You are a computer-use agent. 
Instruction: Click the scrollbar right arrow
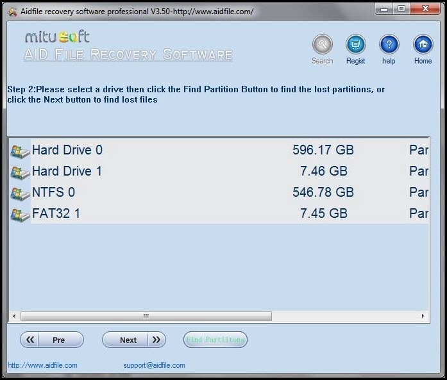(423, 316)
